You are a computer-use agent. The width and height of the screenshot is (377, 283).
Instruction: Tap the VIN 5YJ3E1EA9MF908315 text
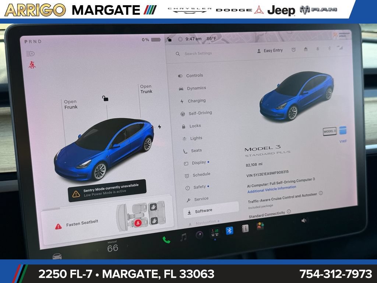tap(267, 174)
